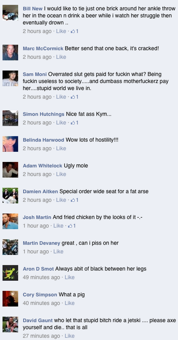Open Cory Simpson's profile thumbnail
Viewport: 178px width, 340px height.
[x=10, y=299]
